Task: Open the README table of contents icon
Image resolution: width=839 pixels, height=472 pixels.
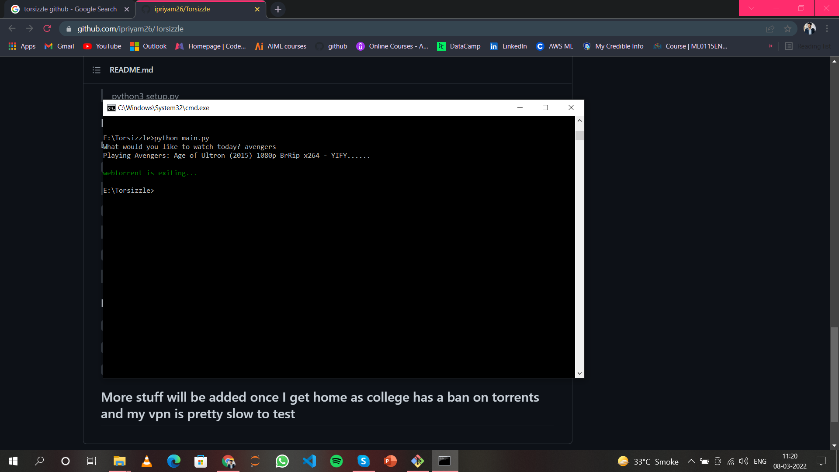Action: (96, 69)
